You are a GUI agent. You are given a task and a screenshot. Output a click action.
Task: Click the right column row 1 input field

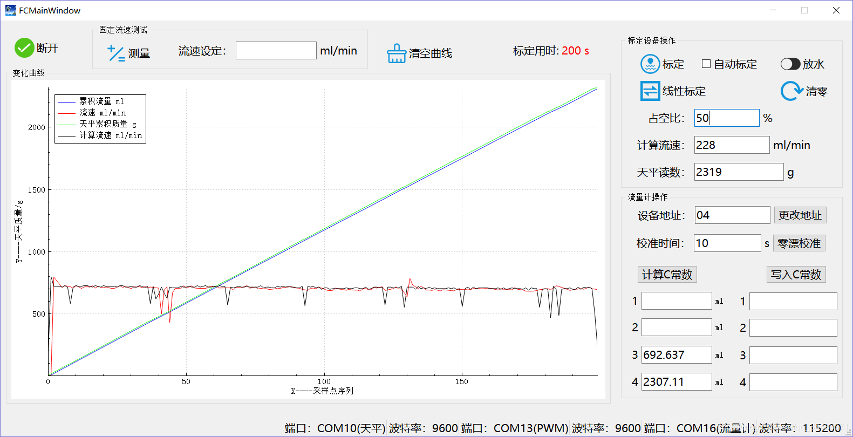(793, 302)
